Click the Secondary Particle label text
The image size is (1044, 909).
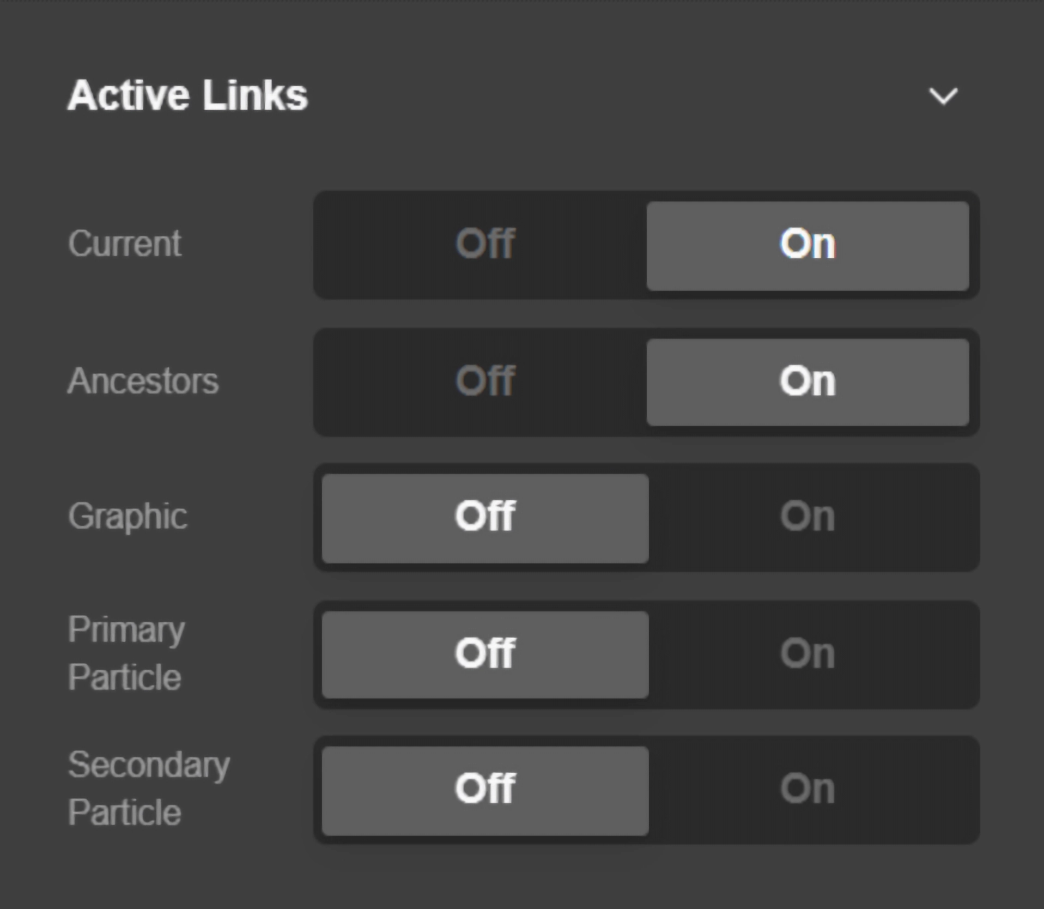148,789
